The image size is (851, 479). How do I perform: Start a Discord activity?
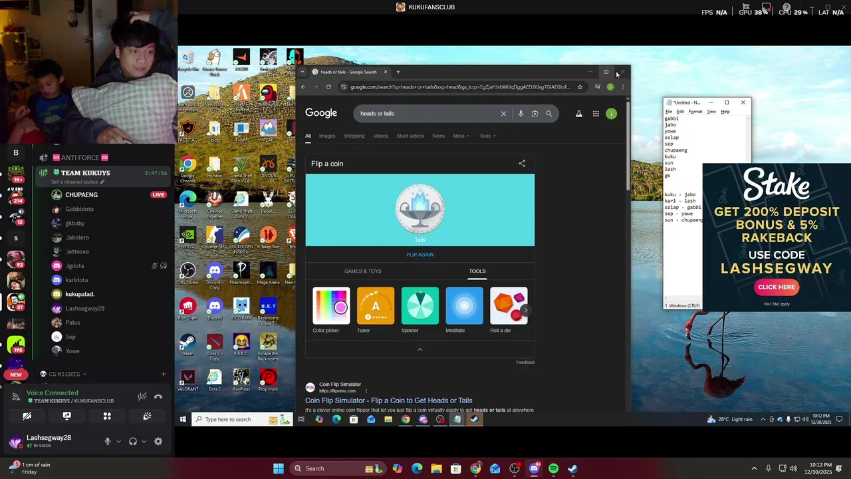click(x=107, y=416)
